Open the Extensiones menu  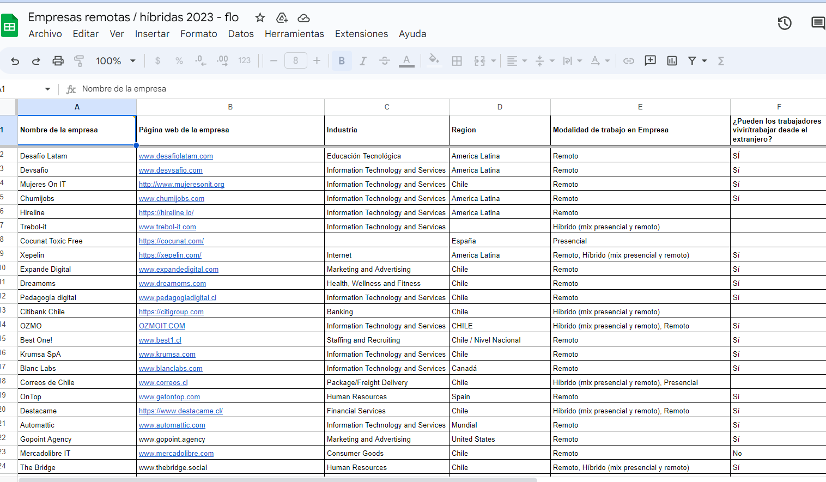pyautogui.click(x=361, y=34)
